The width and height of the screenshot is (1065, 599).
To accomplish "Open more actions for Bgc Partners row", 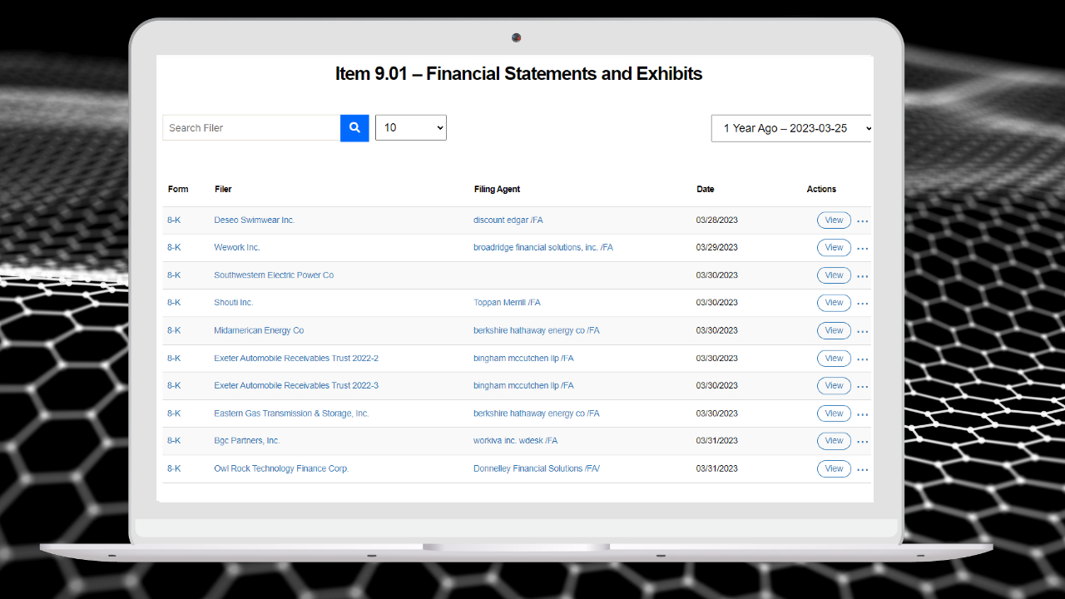I will [862, 442].
